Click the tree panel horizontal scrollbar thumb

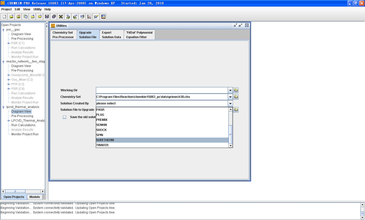15,191
